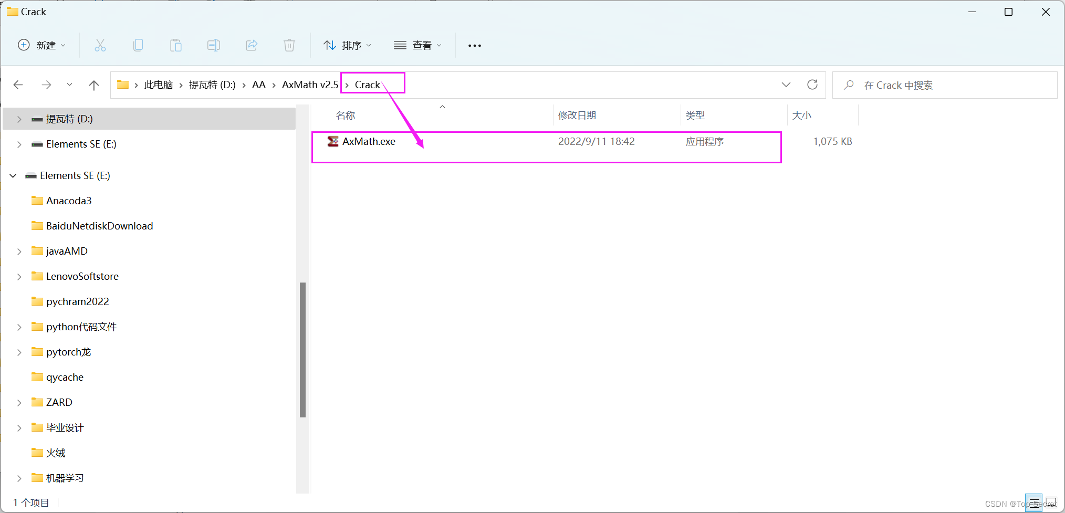Screen dimensions: 1065x513
Task: Expand the pytorch龙 folder node
Action: (x=19, y=352)
